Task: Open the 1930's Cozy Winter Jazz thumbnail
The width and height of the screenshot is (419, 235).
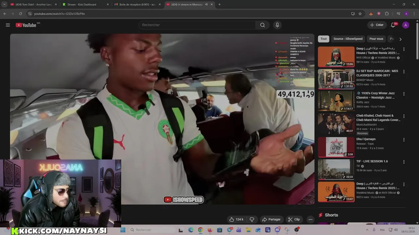Action: pyautogui.click(x=336, y=101)
